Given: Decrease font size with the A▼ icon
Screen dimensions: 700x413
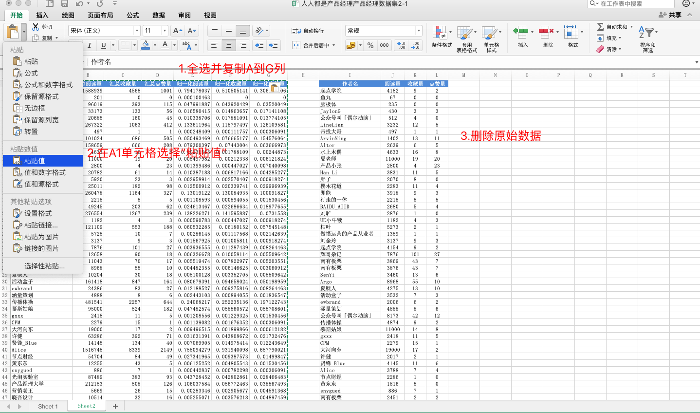Looking at the screenshot, I should pyautogui.click(x=192, y=31).
